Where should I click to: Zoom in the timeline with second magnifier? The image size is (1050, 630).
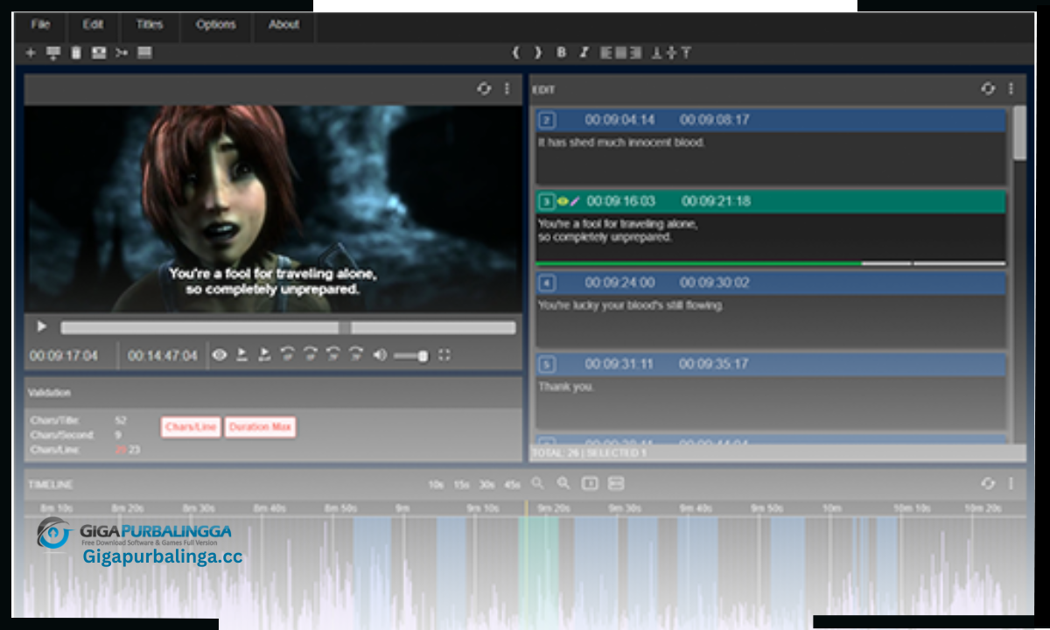click(563, 483)
